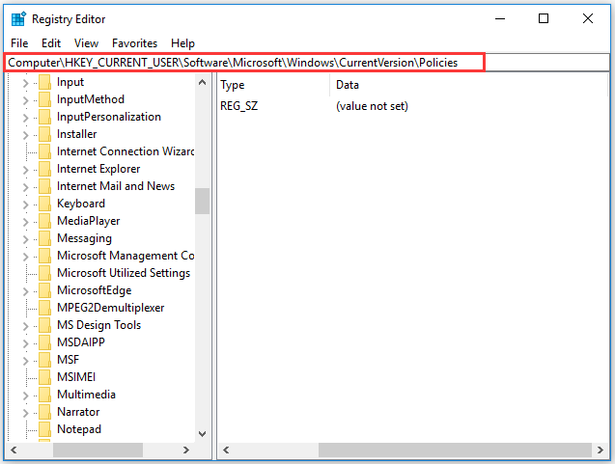Expand the Multimedia key
615x464 pixels.
point(25,396)
